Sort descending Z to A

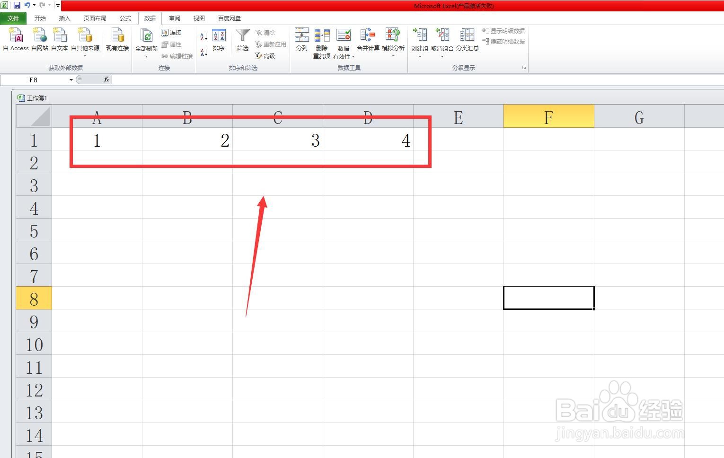pyautogui.click(x=204, y=52)
